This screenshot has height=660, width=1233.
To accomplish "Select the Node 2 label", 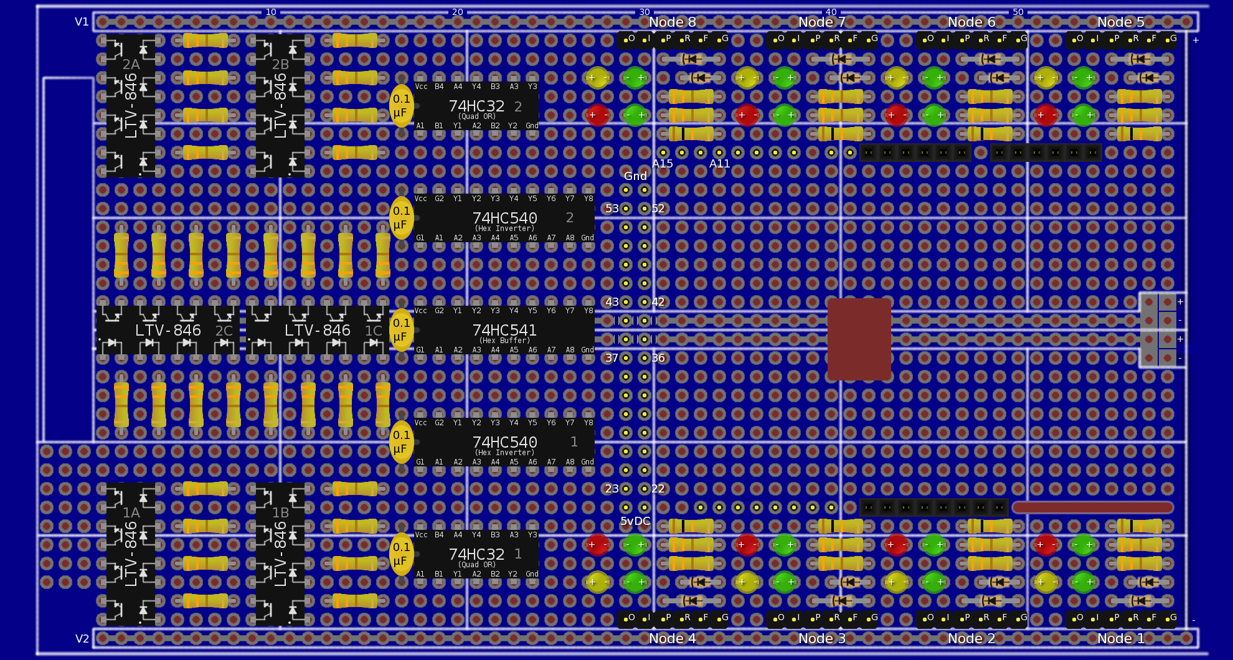I will click(x=971, y=638).
